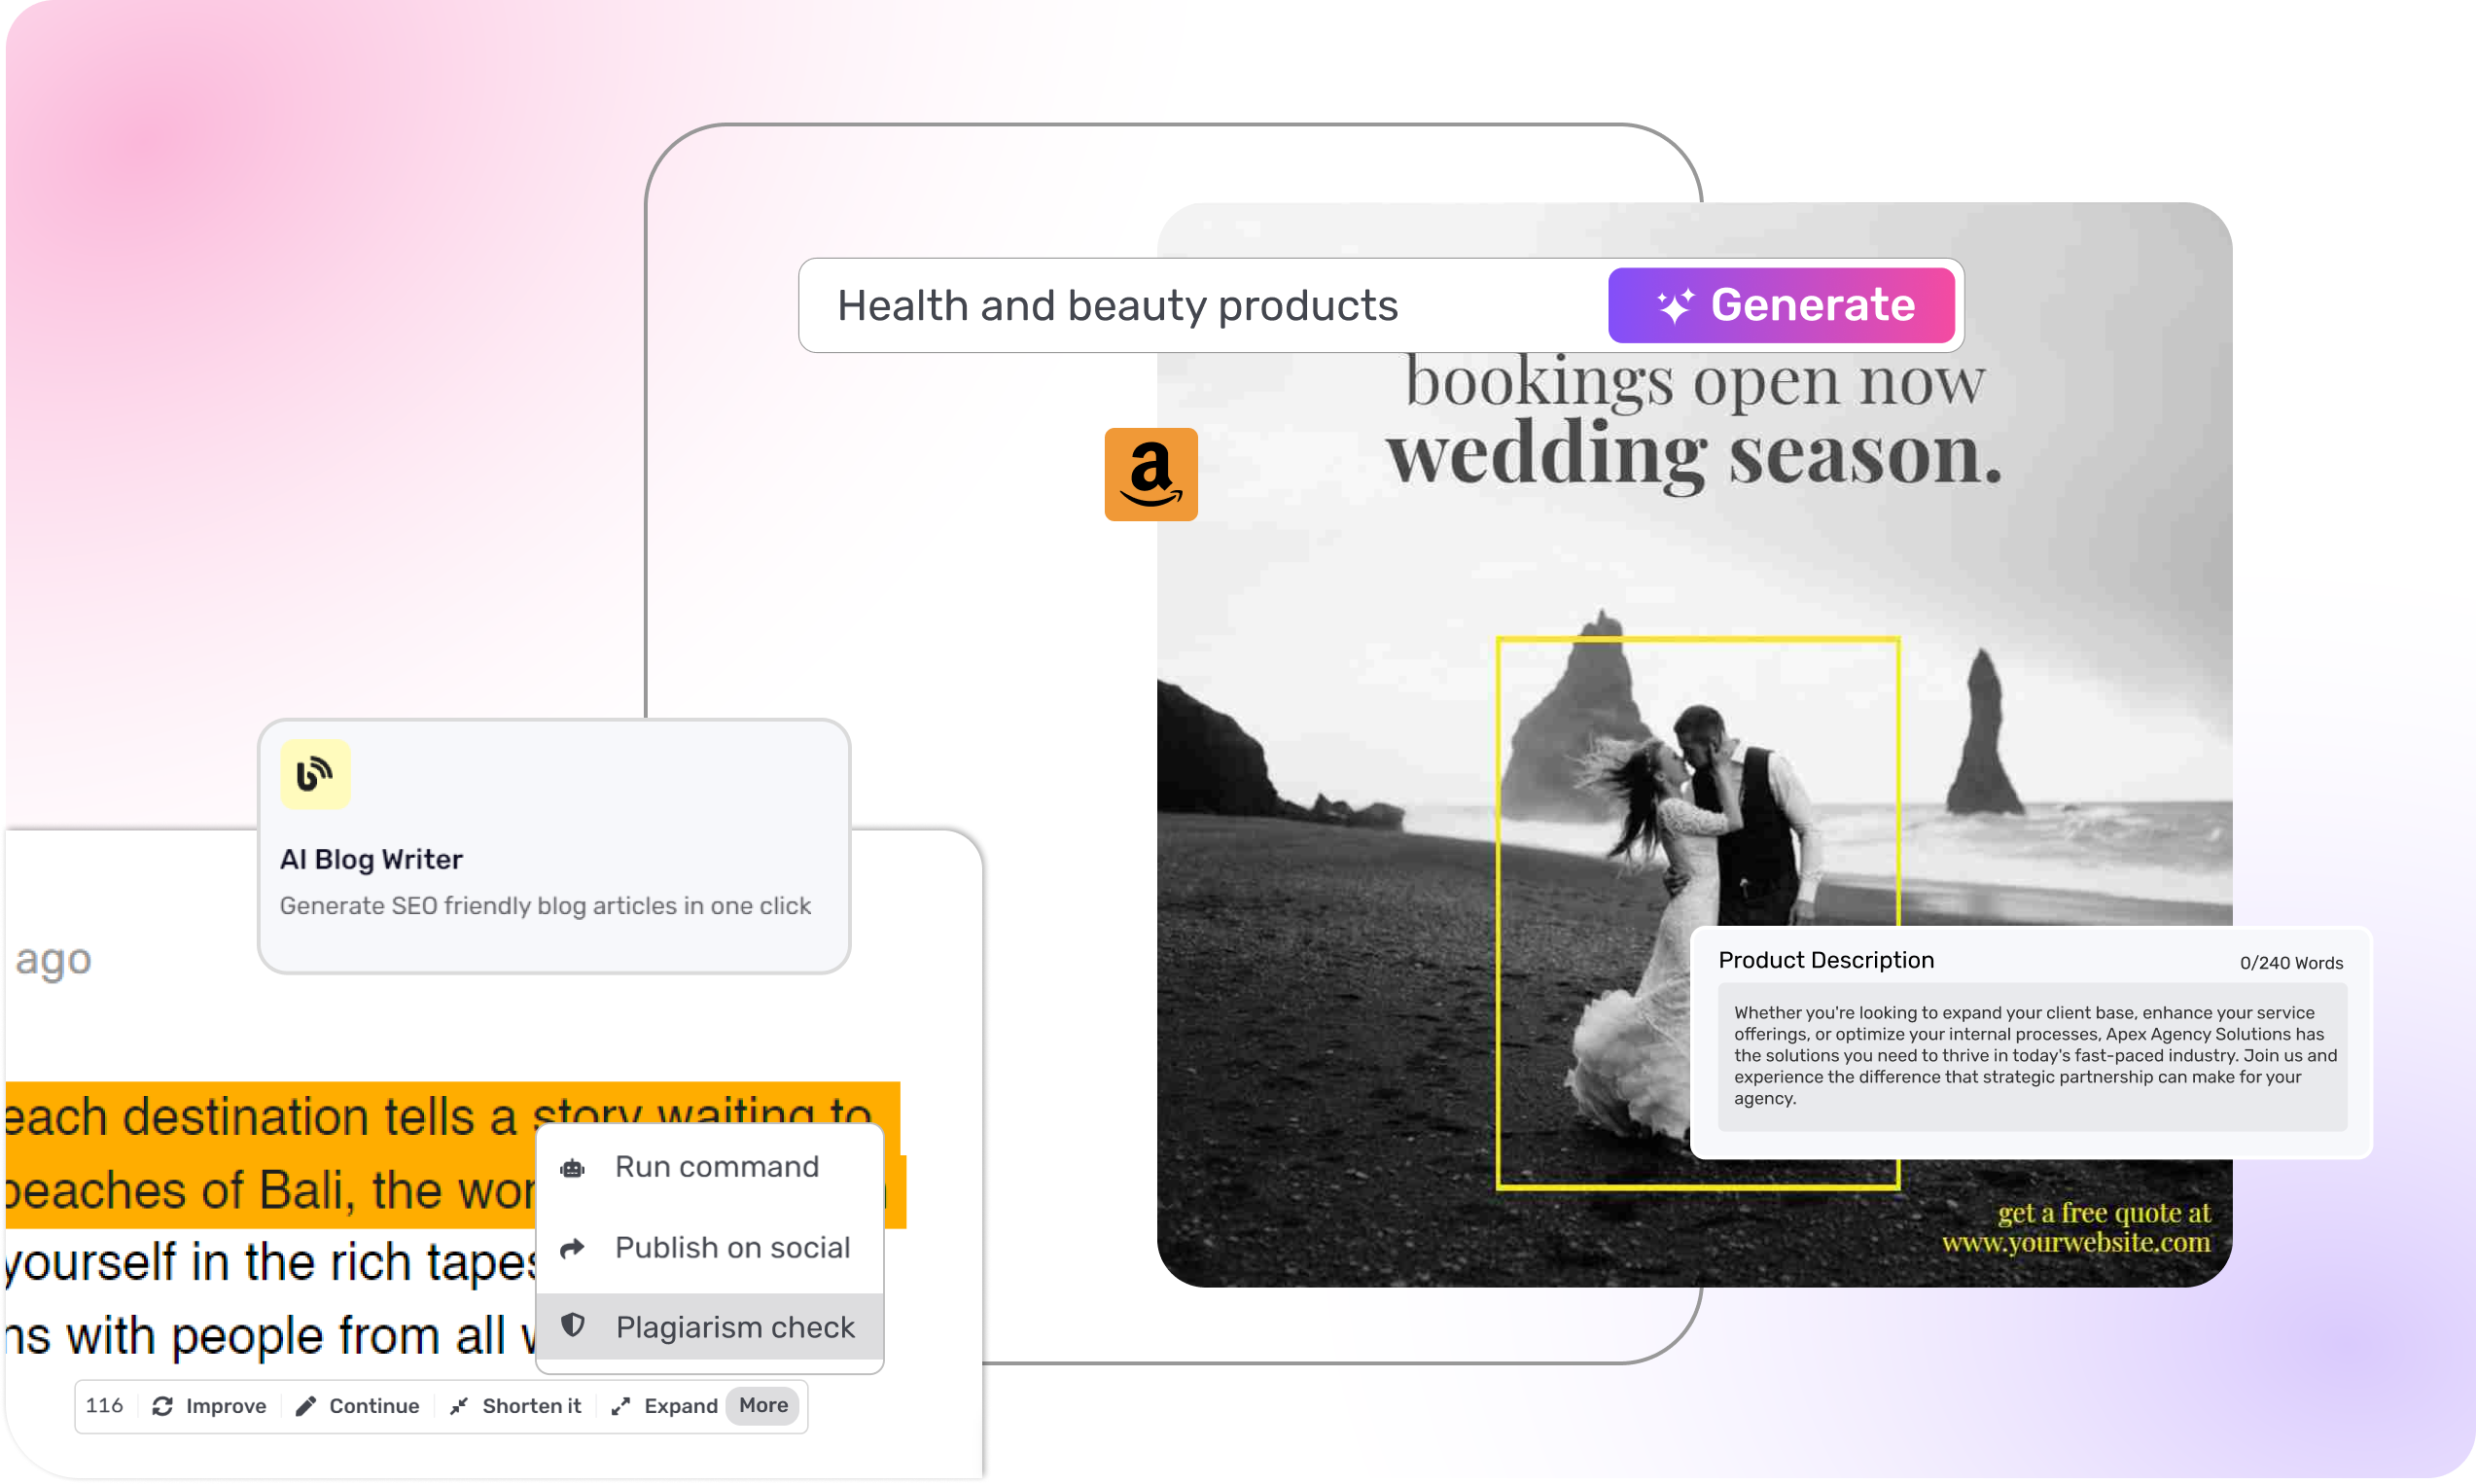
Task: Select the AI Blog Writer icon
Action: 314,774
